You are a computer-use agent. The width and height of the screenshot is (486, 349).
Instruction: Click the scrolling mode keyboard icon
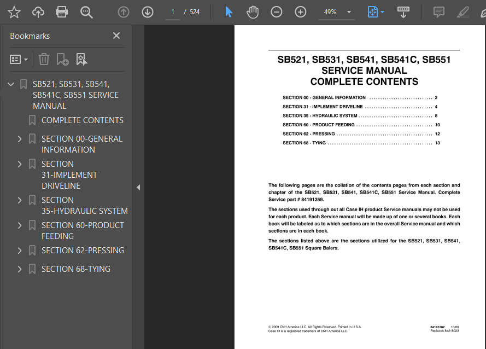tap(403, 12)
